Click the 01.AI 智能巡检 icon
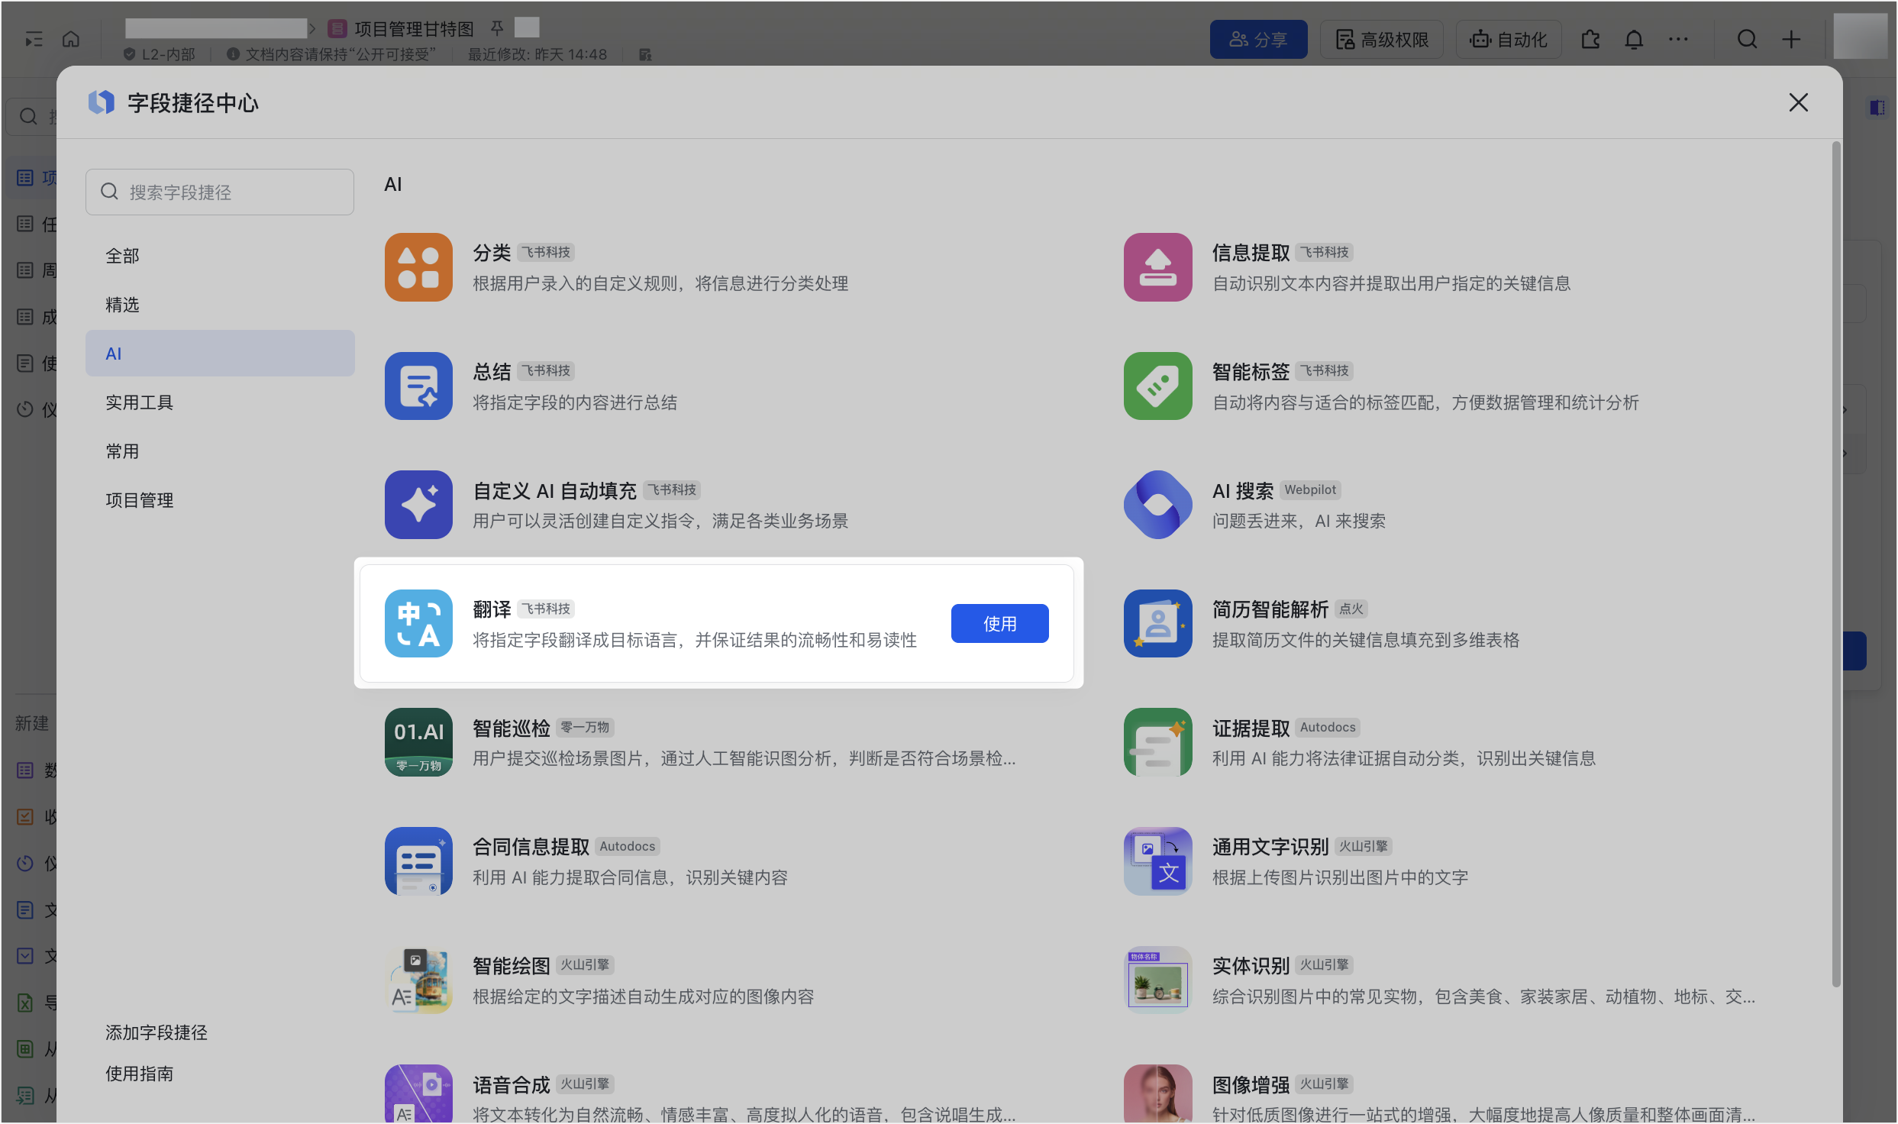The height and width of the screenshot is (1124, 1898). click(x=418, y=742)
